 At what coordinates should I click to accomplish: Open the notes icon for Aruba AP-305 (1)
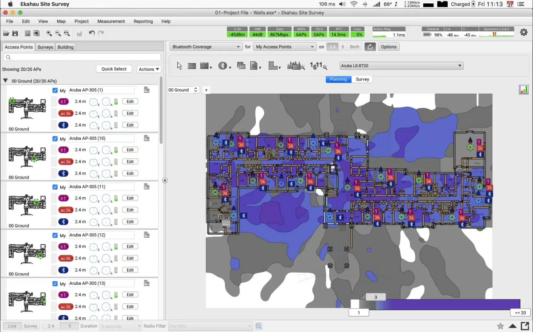147,90
